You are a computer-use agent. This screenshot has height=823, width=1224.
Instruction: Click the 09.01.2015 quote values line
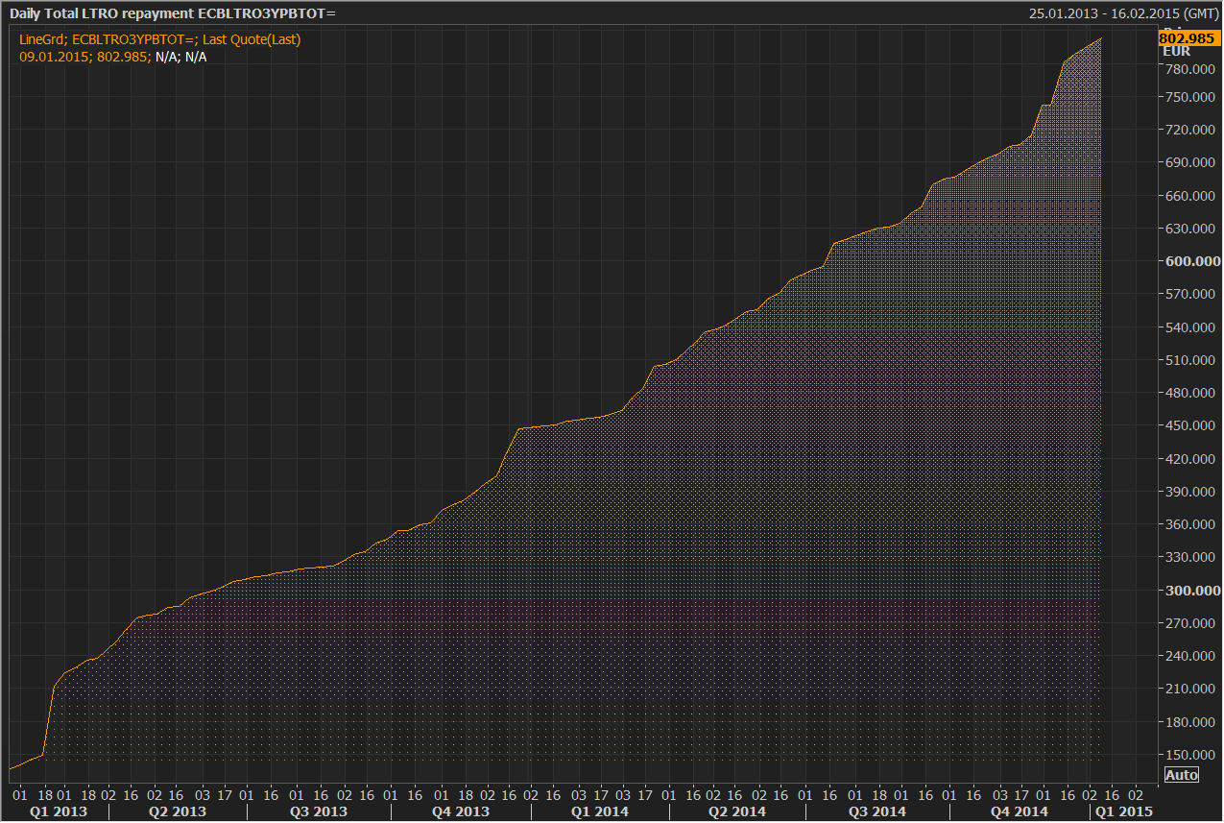click(113, 57)
